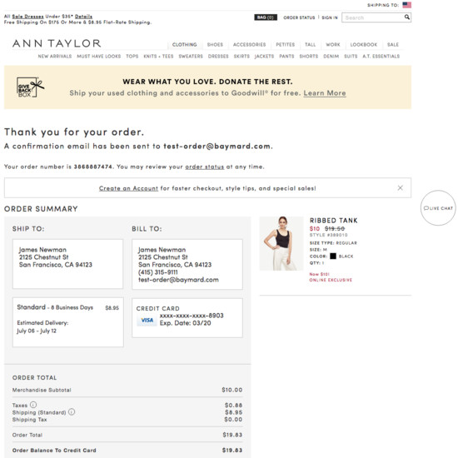This screenshot has height=458, width=458.
Task: Click the Create an Account link
Action: point(128,188)
